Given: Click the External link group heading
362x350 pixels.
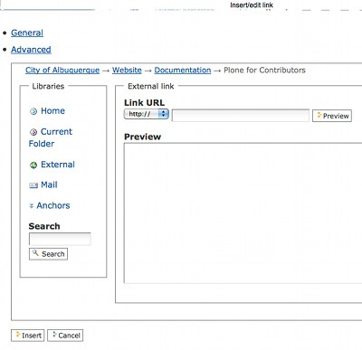Looking at the screenshot, I should [151, 86].
